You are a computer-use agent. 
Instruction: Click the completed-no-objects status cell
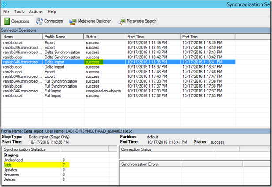(x=103, y=91)
